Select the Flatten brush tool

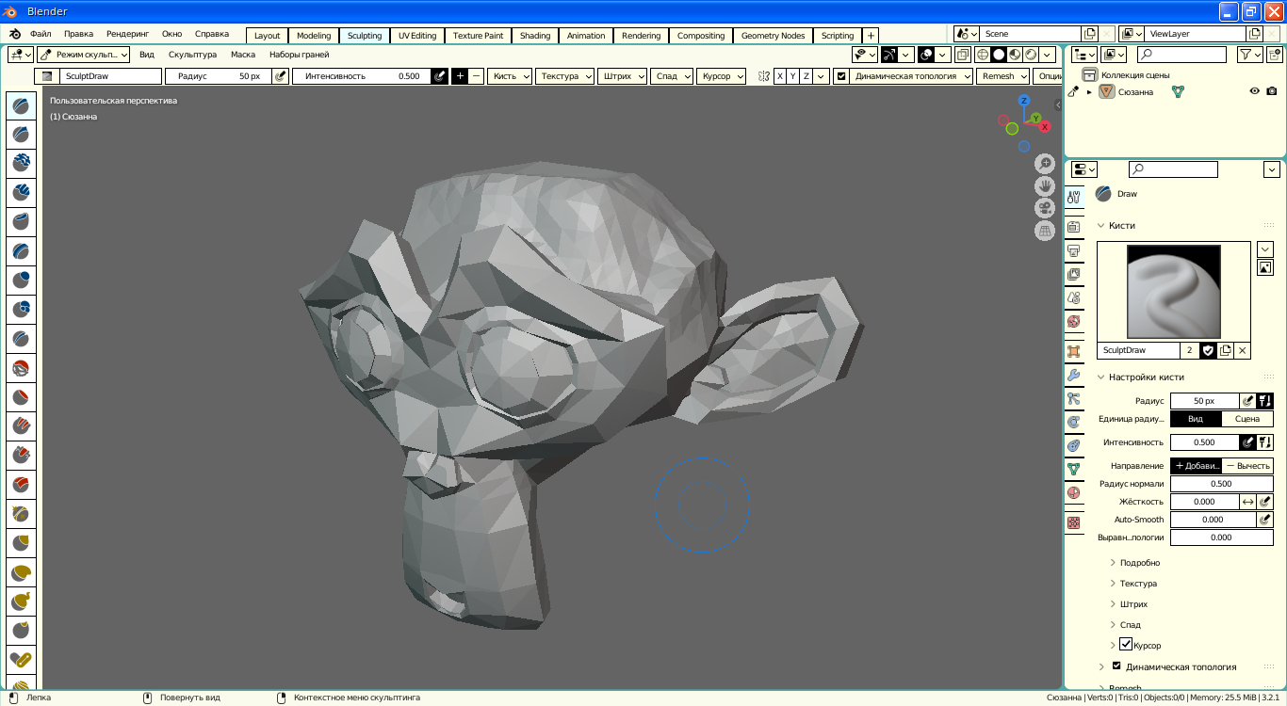point(21,397)
